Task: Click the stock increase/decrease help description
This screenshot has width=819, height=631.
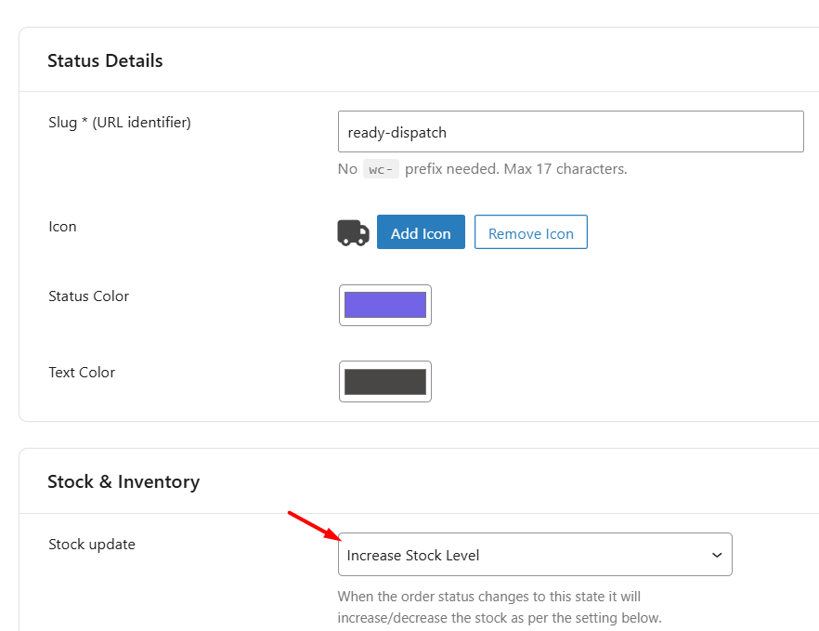Action: [x=500, y=607]
